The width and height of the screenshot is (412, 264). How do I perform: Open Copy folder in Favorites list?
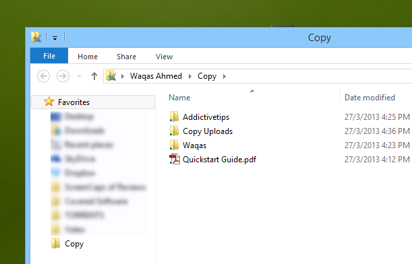(74, 244)
